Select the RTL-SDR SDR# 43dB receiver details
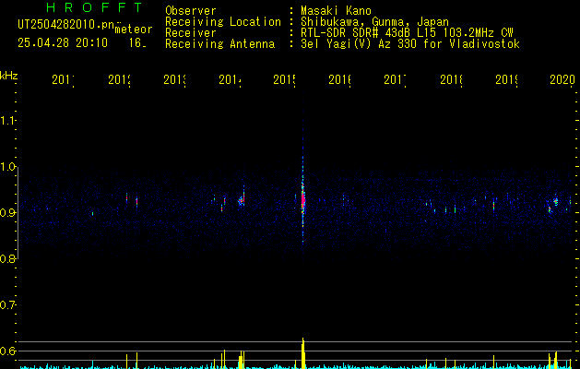Viewport: 580px width, 369px height. [x=407, y=33]
